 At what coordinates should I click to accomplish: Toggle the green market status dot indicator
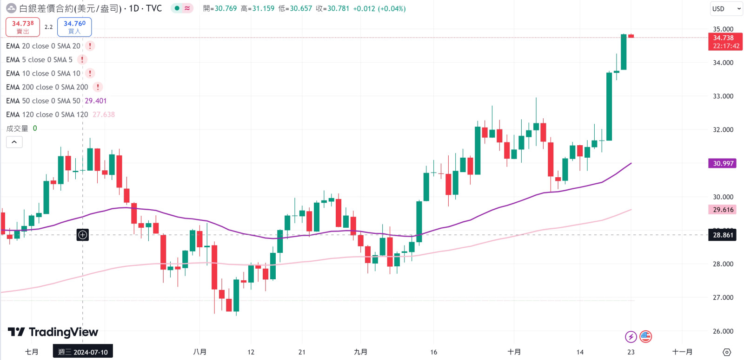coord(177,8)
